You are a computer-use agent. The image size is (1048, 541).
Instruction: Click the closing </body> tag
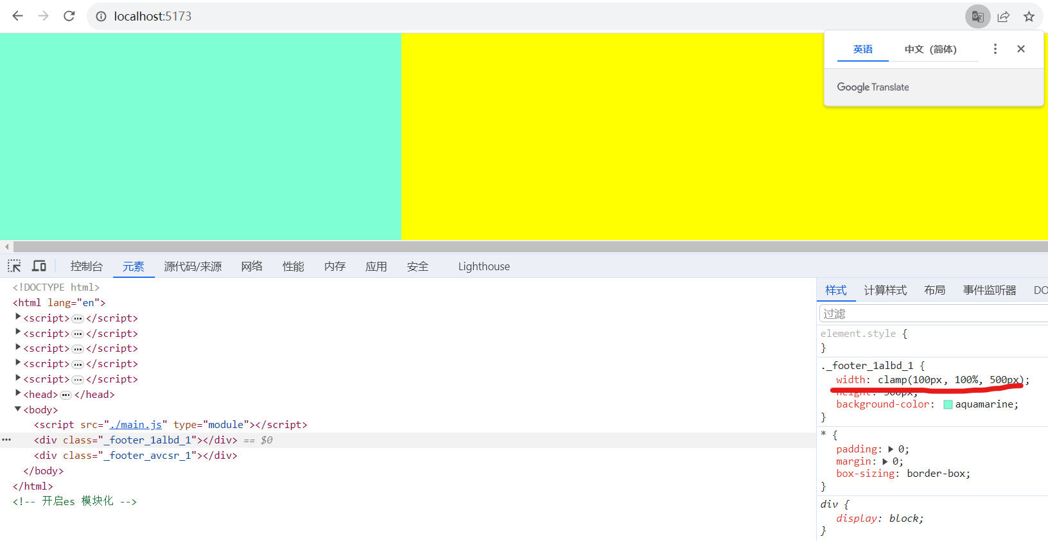(44, 471)
